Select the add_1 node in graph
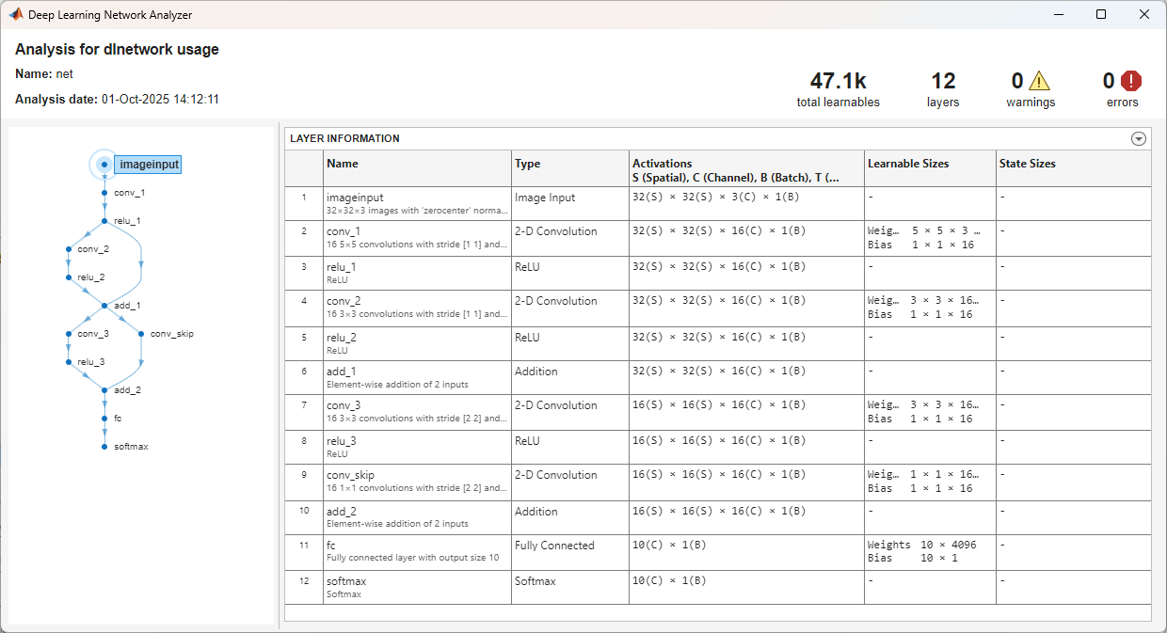 126,306
